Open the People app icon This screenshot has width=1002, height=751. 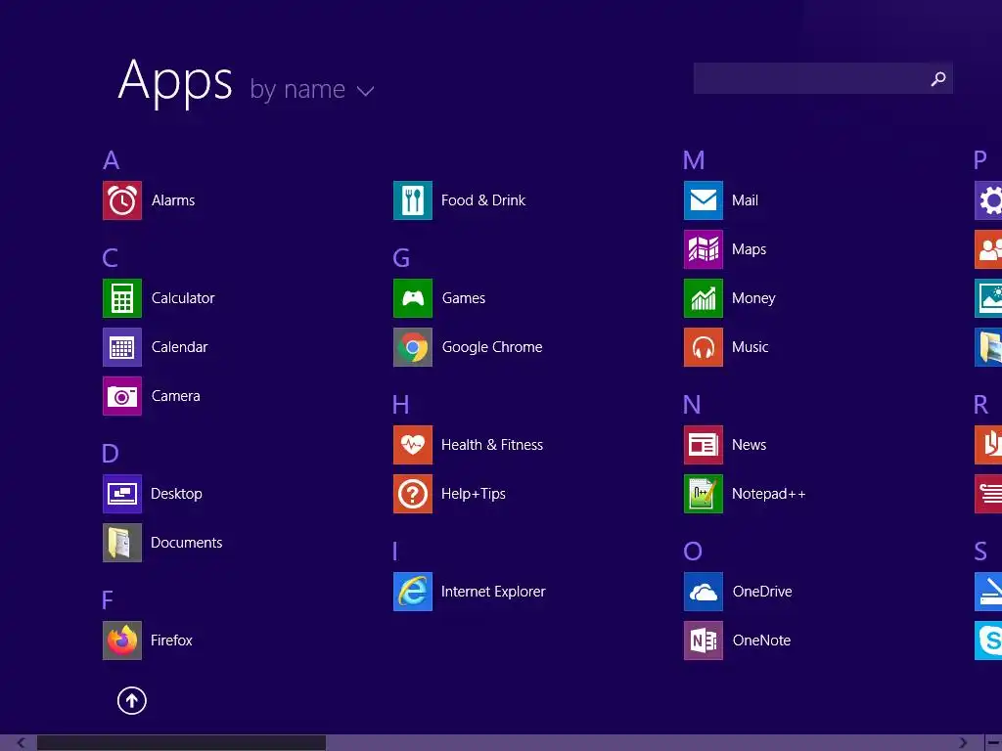(988, 249)
